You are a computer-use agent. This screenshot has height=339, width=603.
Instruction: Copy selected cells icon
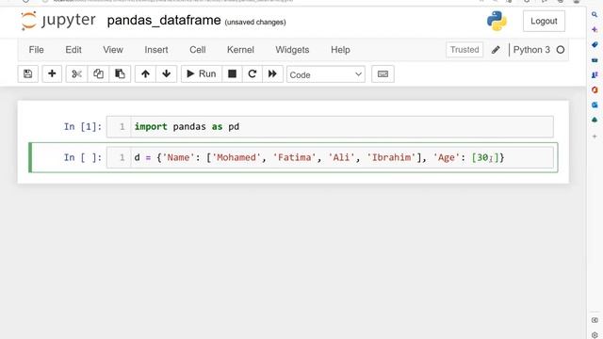[x=98, y=73]
